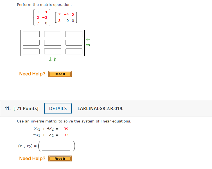Click the red constant 39 in the system

point(66,129)
